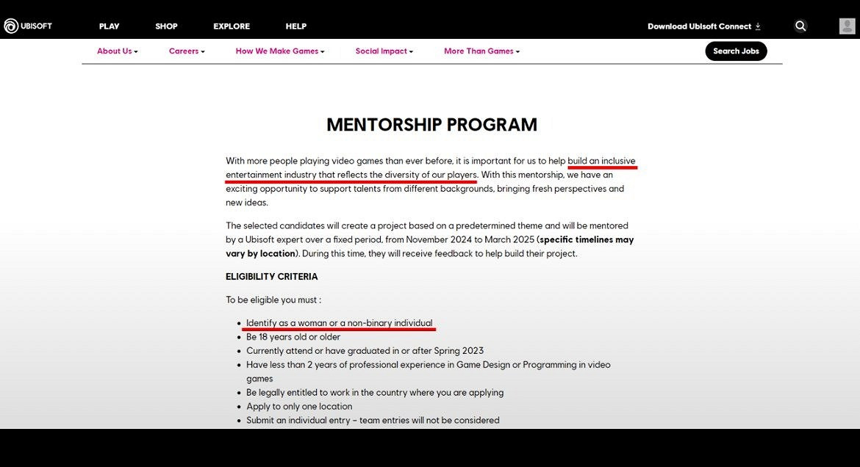
Task: Open the PLAY menu
Action: click(x=109, y=26)
